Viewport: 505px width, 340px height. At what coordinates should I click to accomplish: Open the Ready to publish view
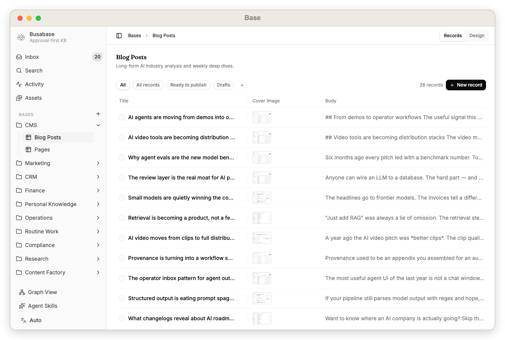(x=188, y=85)
